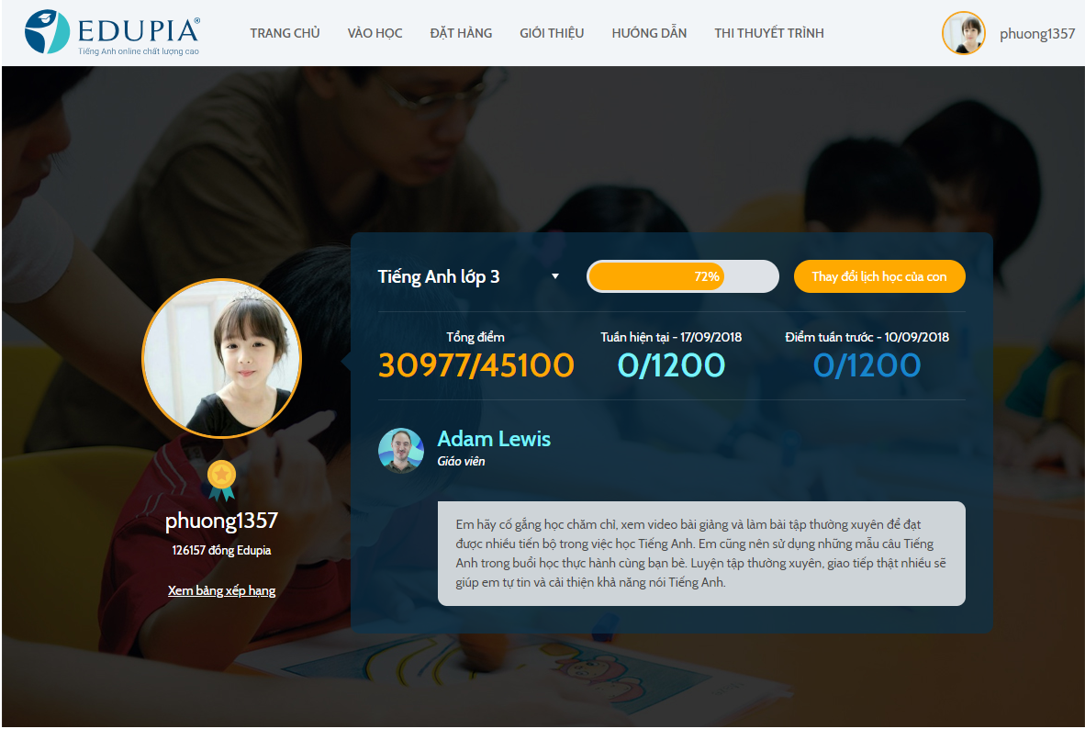This screenshot has height=729, width=1085.
Task: Open the Xem bảng xếp hạng link
Action: [x=221, y=590]
